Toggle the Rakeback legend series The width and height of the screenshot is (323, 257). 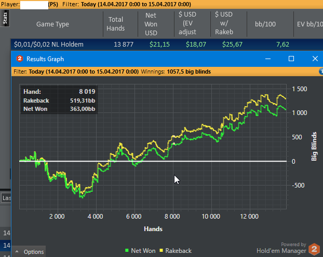tap(176, 251)
